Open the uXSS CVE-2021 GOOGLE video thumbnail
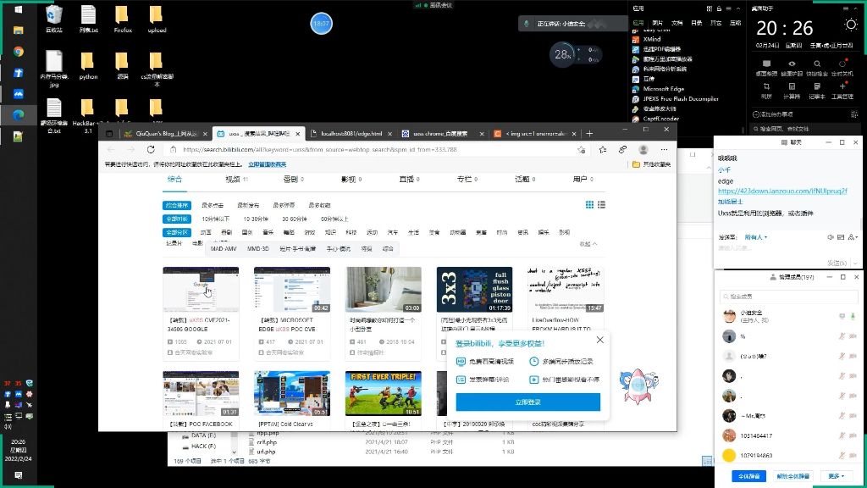This screenshot has width=867, height=488. point(201,290)
